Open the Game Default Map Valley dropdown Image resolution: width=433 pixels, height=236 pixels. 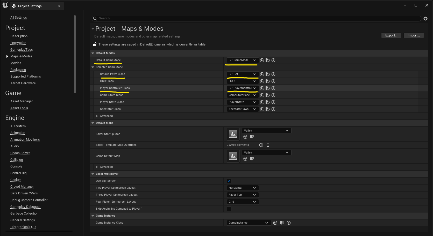click(x=267, y=153)
